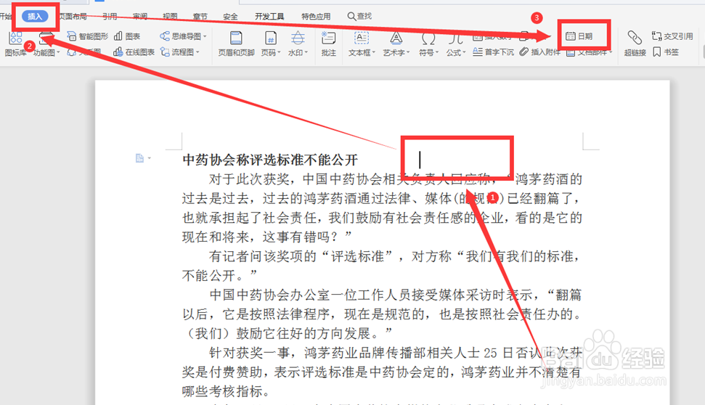Switch to the 开发工具 Developer tab
Screen dimensions: 705x405
pos(269,17)
